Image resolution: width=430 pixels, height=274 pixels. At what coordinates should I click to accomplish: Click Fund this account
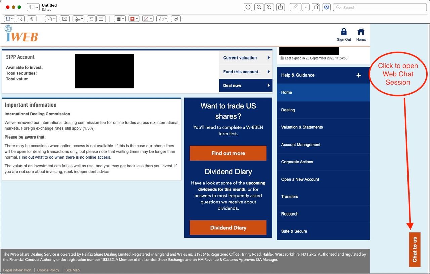coord(246,72)
